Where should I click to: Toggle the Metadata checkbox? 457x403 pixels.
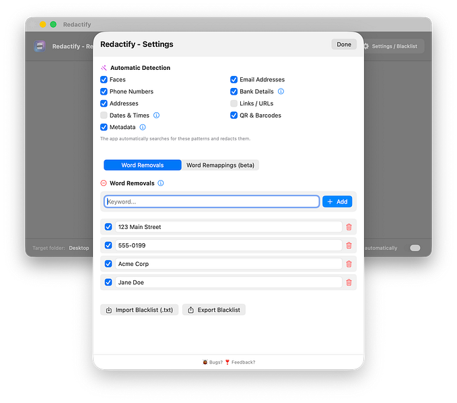(x=104, y=128)
